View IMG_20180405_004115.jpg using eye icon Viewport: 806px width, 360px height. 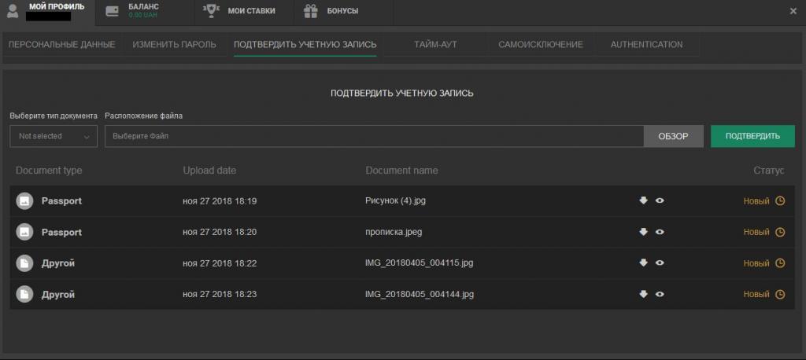point(660,263)
